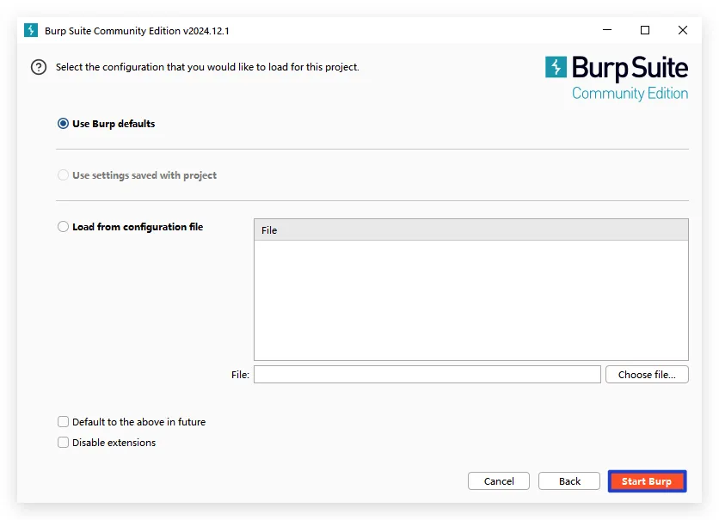Select the Use Burp defaults option

[64, 124]
